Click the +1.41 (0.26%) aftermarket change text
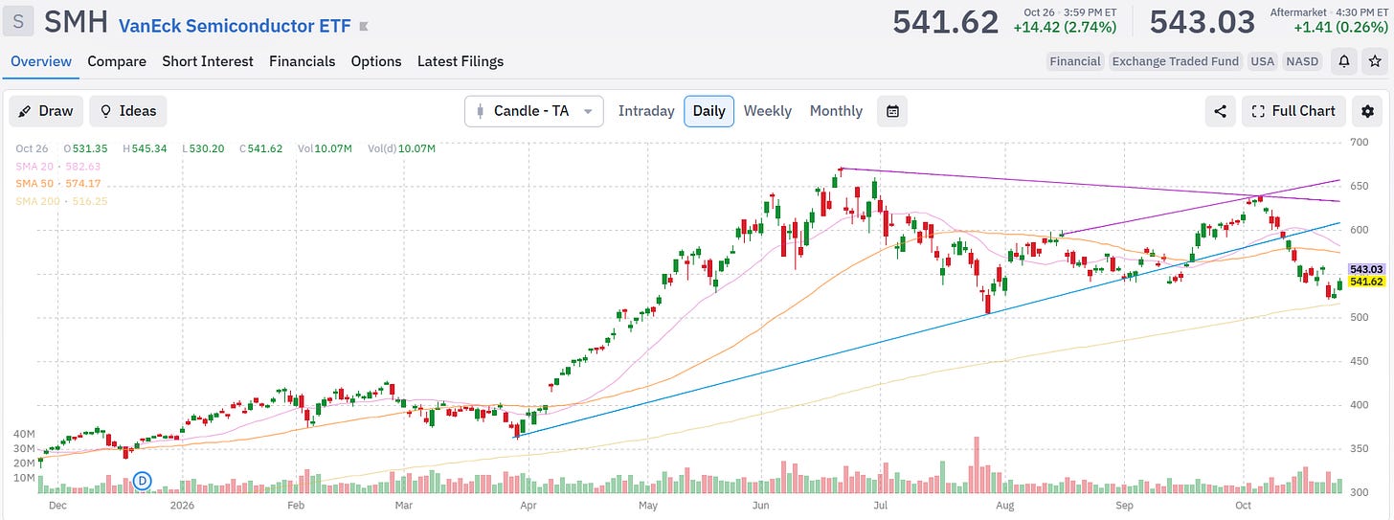Viewport: 1394px width, 520px height. 1338,28
